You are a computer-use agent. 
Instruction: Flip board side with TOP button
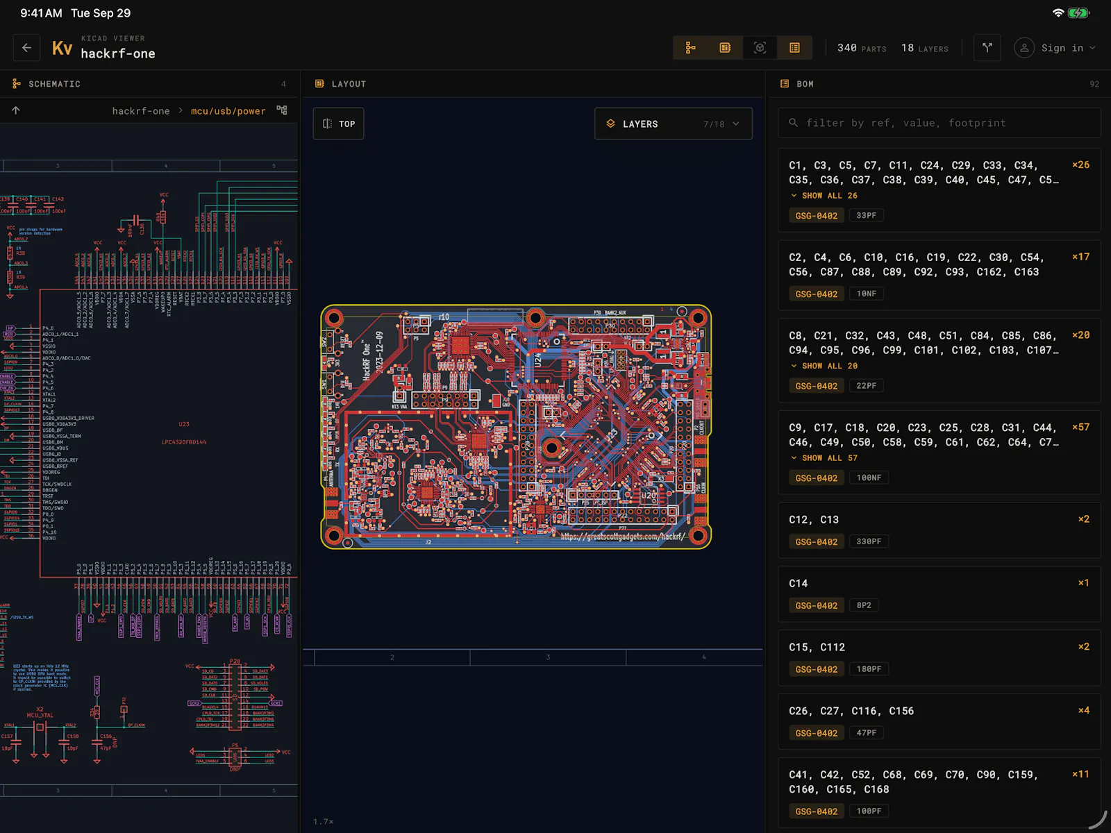tap(339, 124)
